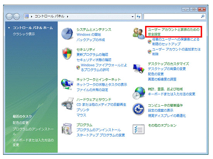The image size is (213, 159).
Task: Expand the arrow after コントロール パネル breadcrumb
Action: pos(68,17)
